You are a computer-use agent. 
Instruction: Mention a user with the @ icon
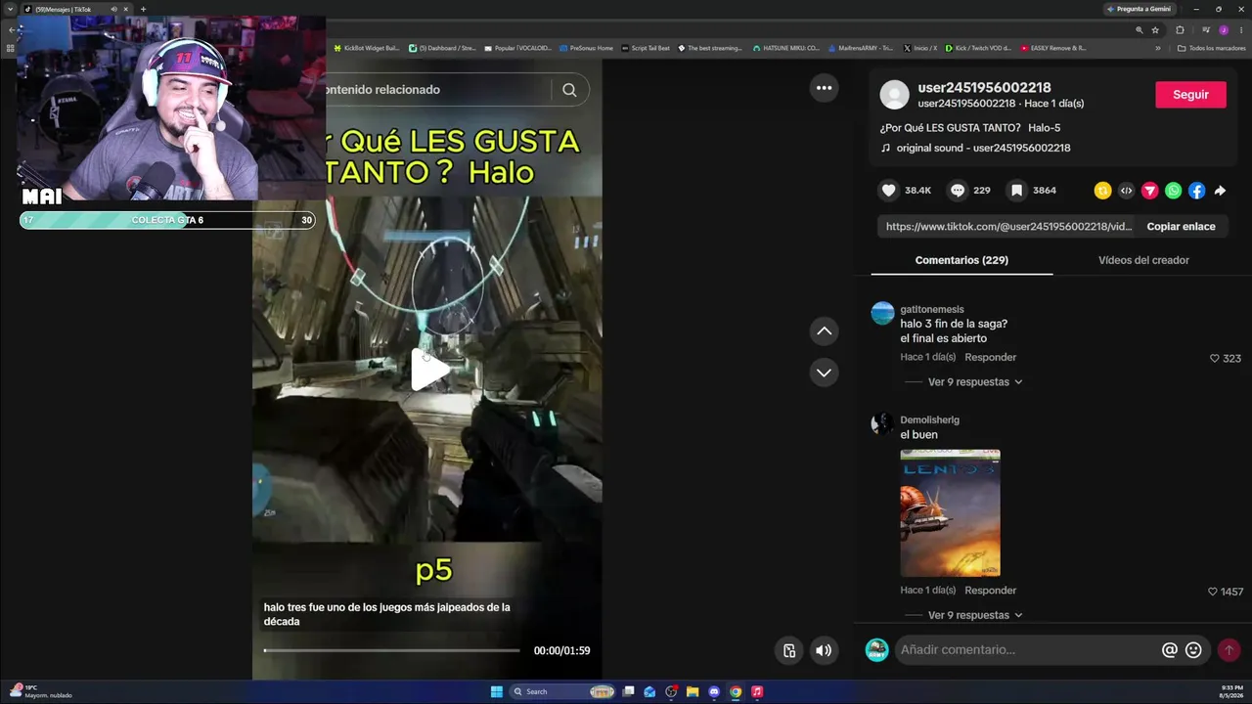point(1169,650)
